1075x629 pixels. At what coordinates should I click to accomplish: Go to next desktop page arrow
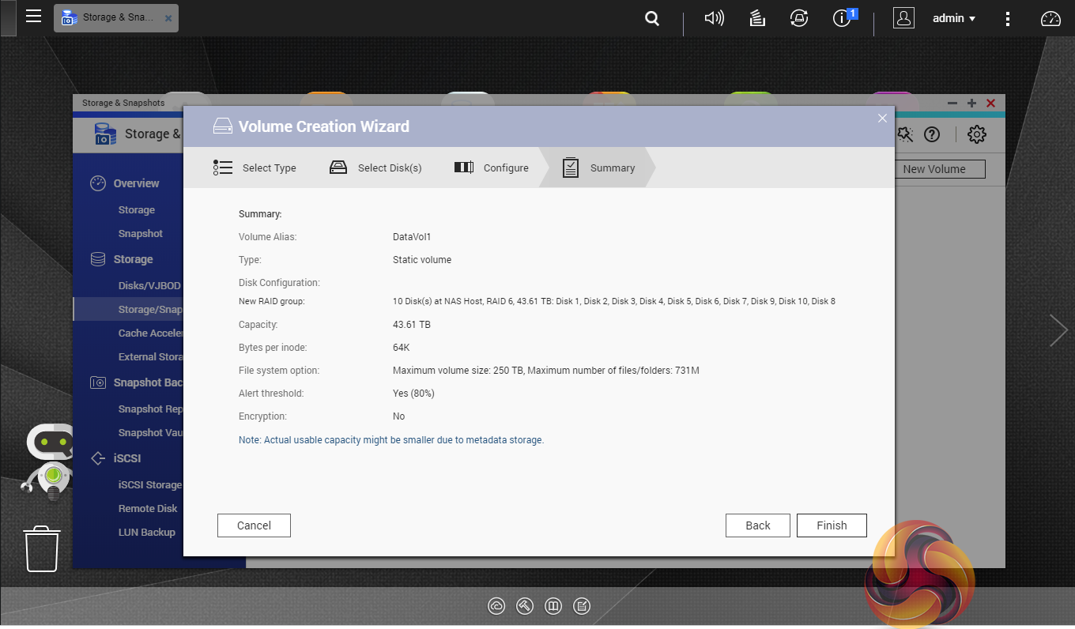point(1058,330)
